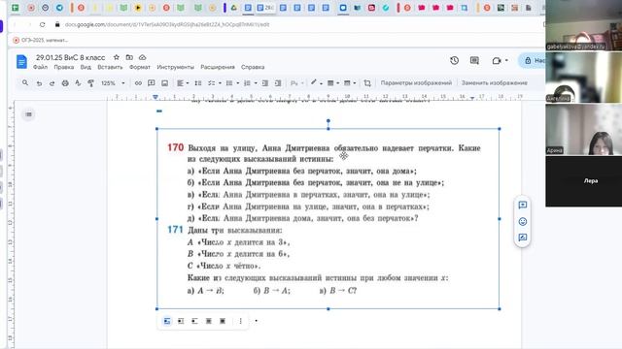This screenshot has width=622, height=349.
Task: Show document outline panel
Action: (x=28, y=114)
